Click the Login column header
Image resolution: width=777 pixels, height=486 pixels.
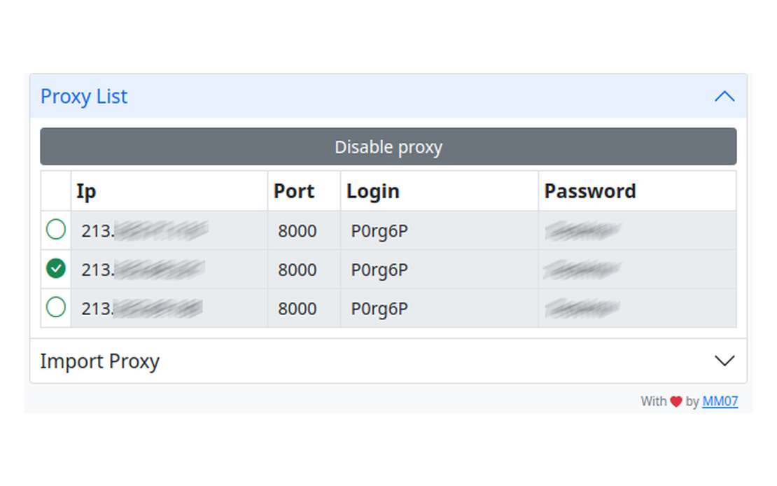click(x=372, y=190)
